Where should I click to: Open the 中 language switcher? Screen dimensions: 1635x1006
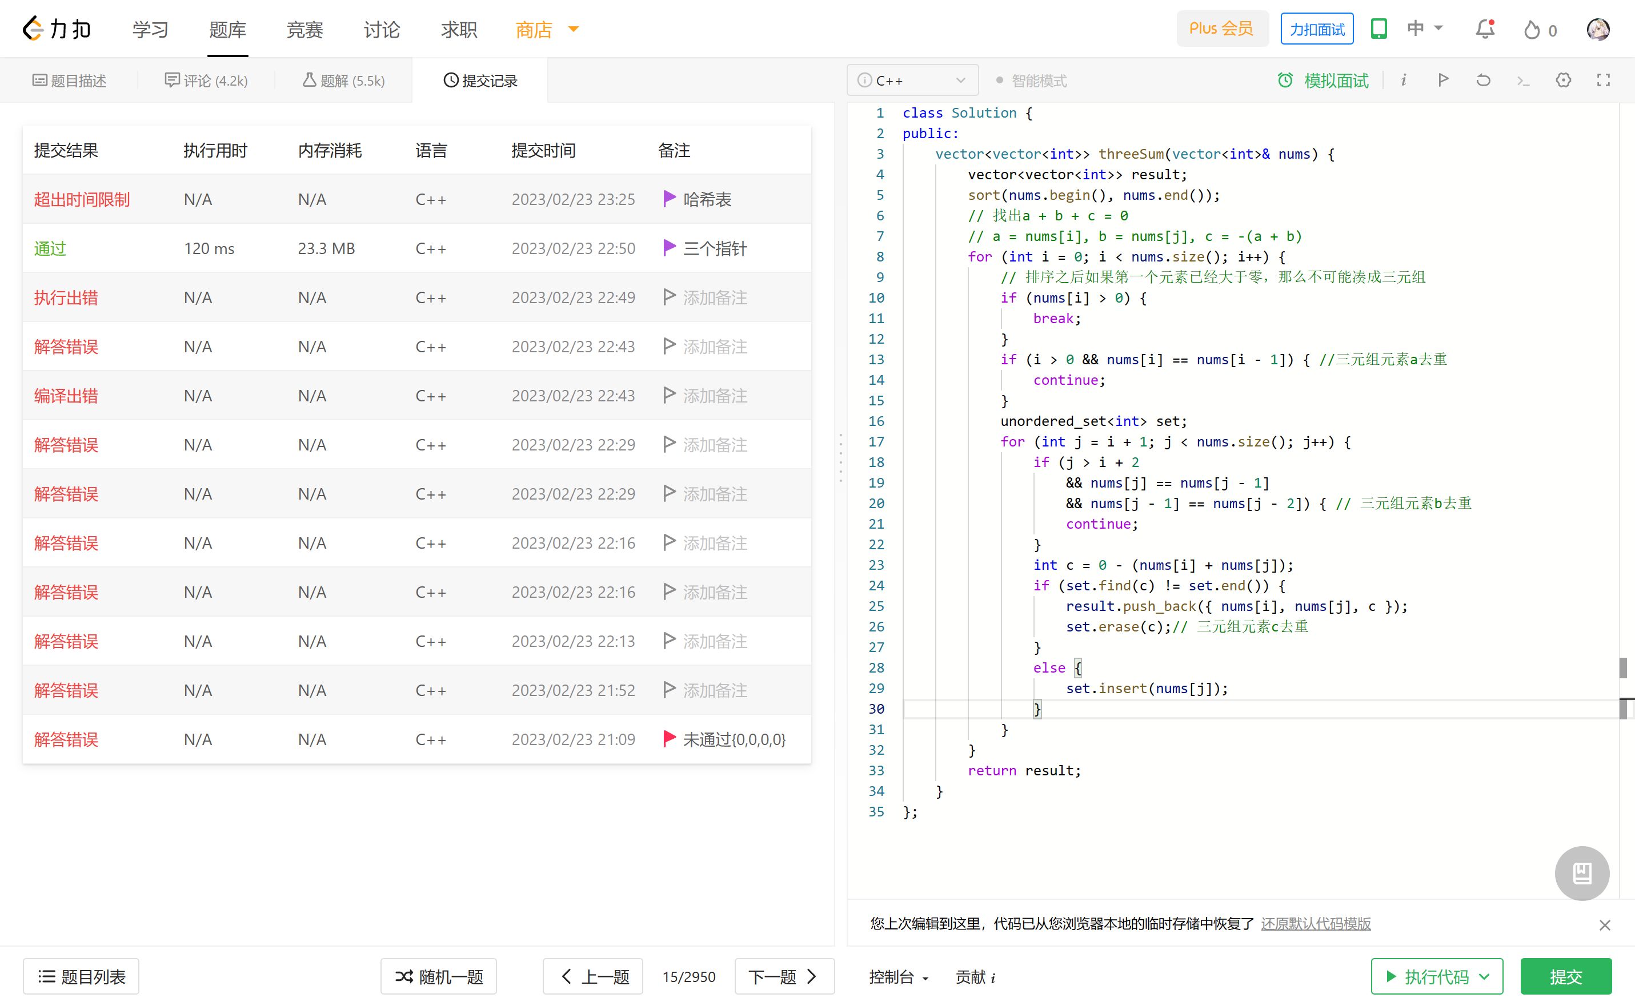click(x=1425, y=29)
